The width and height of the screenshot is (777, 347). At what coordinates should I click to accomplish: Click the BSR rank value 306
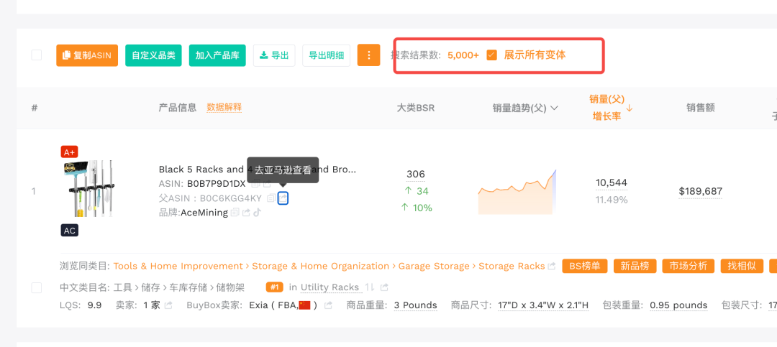[415, 175]
